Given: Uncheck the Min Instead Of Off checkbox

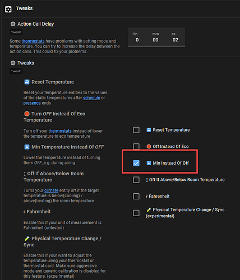Looking at the screenshot, I should [x=136, y=163].
